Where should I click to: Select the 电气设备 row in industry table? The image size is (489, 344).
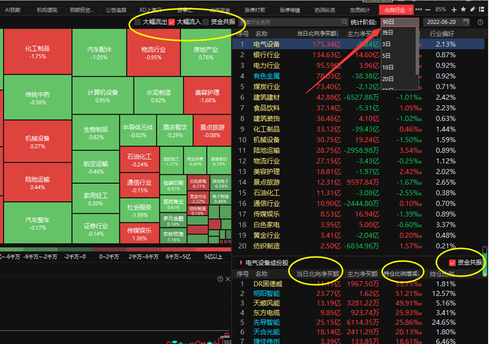[358, 44]
